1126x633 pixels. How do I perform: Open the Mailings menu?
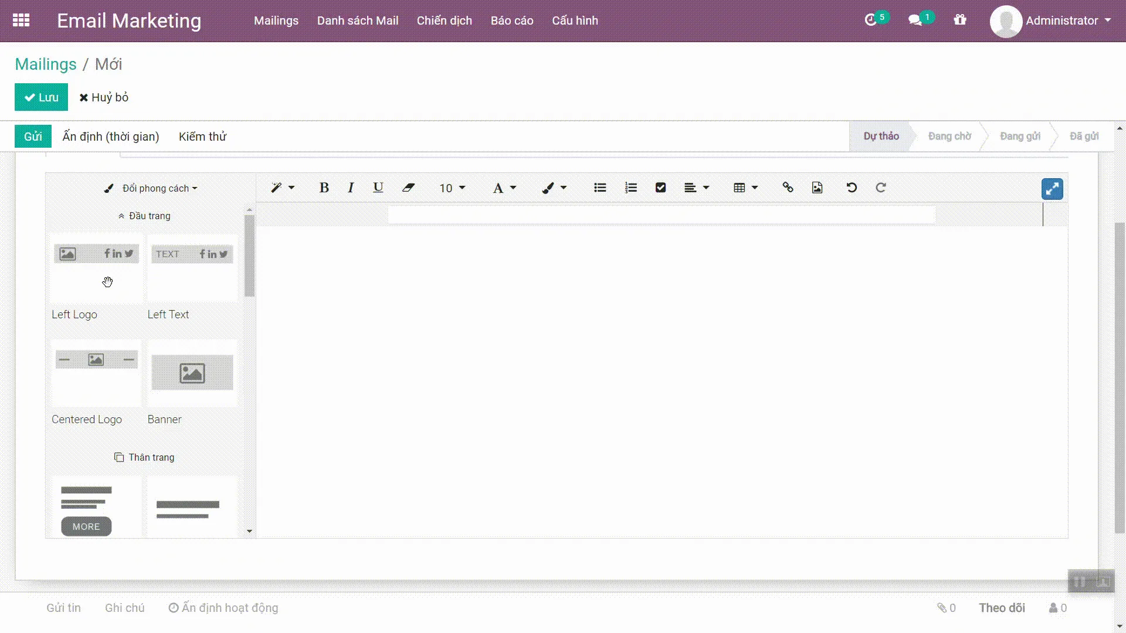point(276,21)
